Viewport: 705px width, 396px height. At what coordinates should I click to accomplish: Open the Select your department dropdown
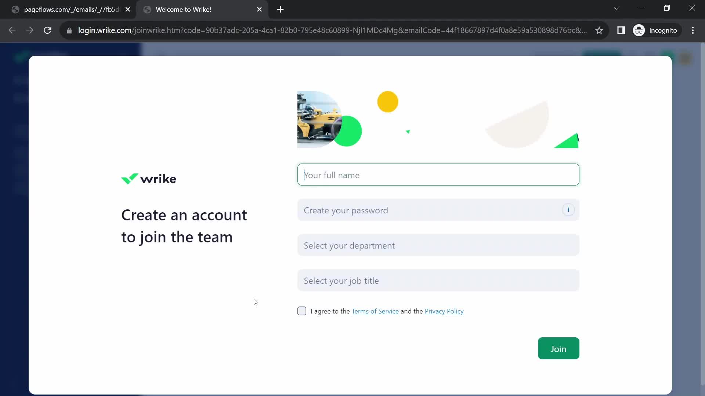[x=438, y=245]
